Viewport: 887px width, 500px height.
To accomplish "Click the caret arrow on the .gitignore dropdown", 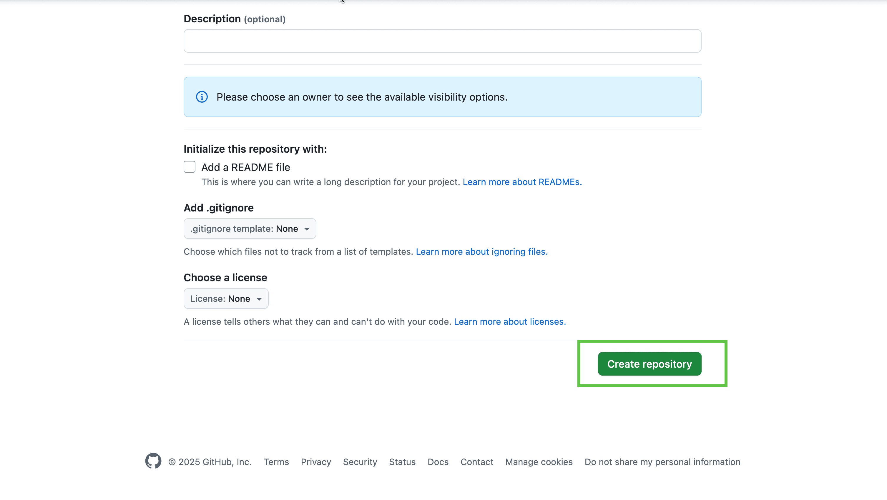I will coord(307,229).
